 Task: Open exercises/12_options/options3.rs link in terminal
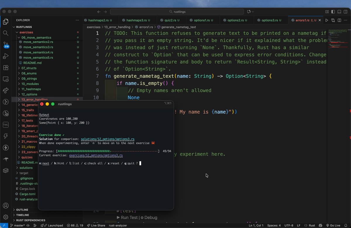[x=96, y=155]
